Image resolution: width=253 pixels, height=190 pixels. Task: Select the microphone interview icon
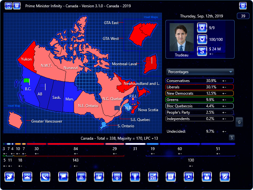pos(117,177)
